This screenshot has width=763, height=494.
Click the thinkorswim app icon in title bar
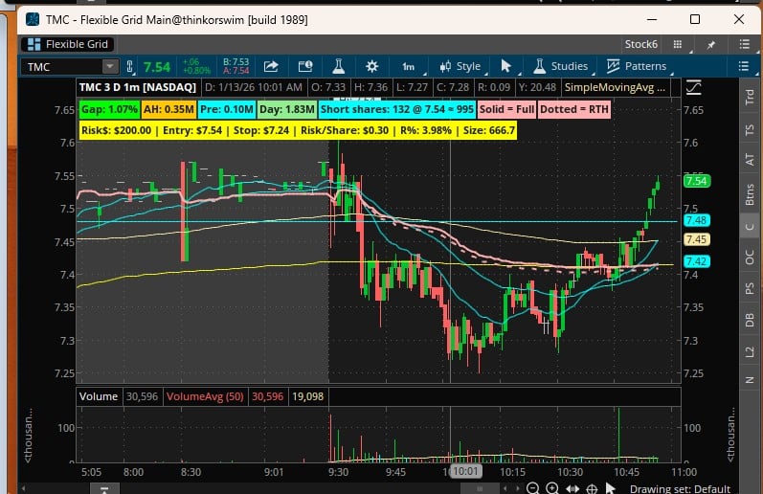coord(33,19)
